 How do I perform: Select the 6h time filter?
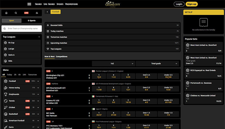pos(20,75)
